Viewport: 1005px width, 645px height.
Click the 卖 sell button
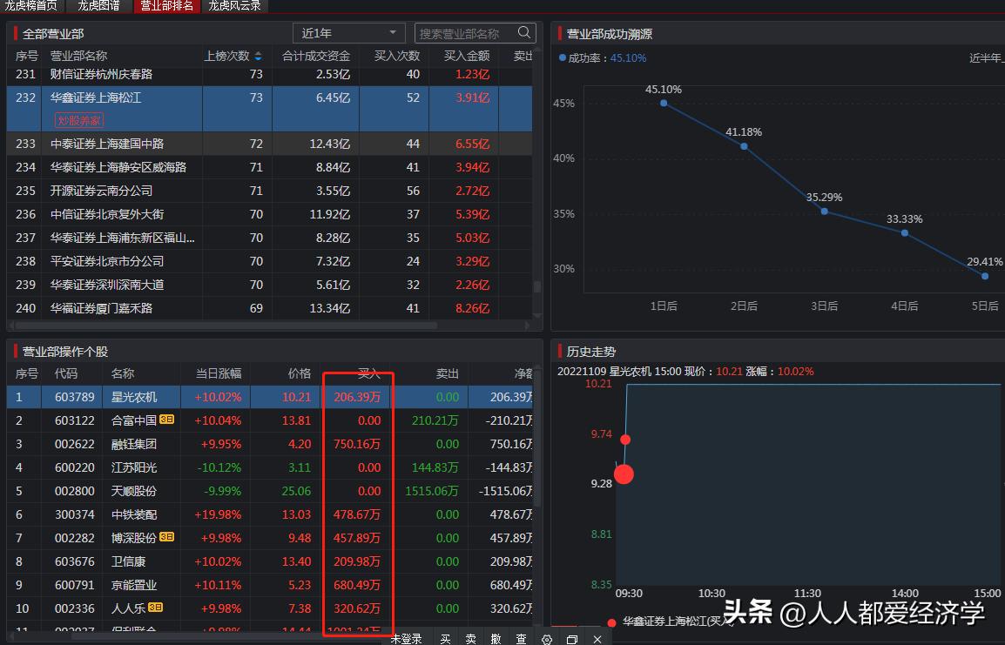[470, 639]
